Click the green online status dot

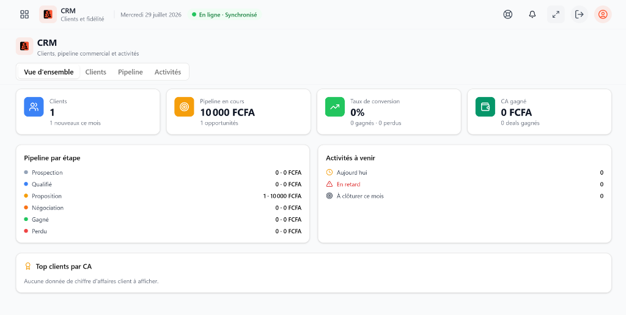point(194,15)
